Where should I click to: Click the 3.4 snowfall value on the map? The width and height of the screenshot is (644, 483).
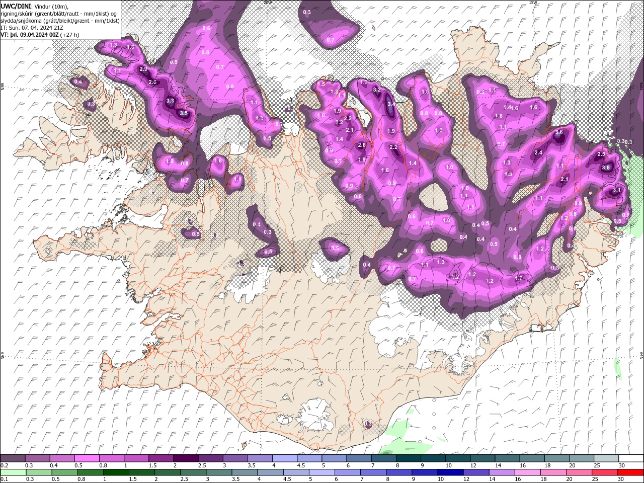pos(391,104)
